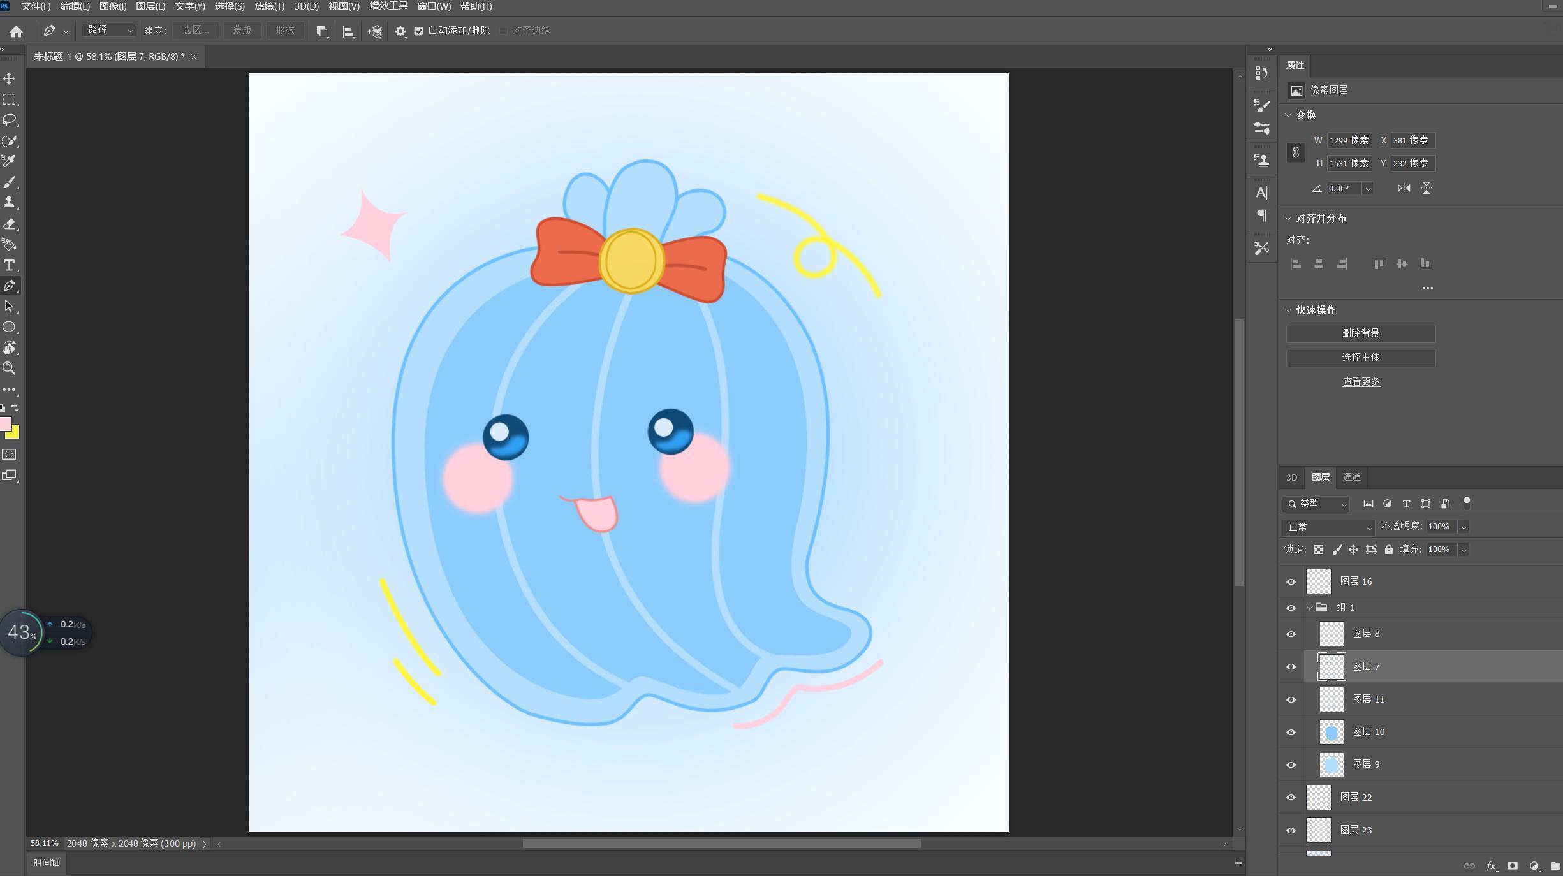Open the layer filter 类型 dropdown

pos(1316,504)
